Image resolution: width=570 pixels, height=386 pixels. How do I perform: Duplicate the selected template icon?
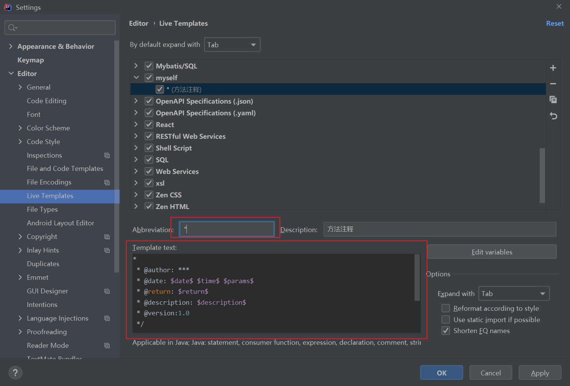(x=553, y=99)
